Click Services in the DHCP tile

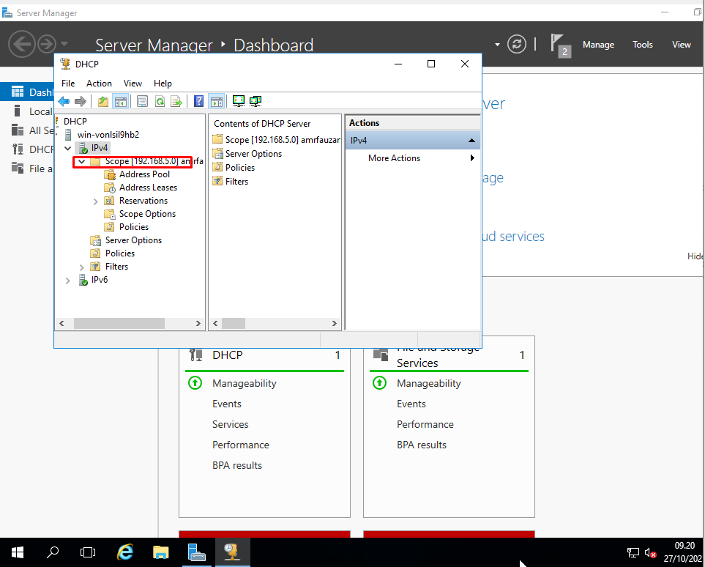[230, 424]
